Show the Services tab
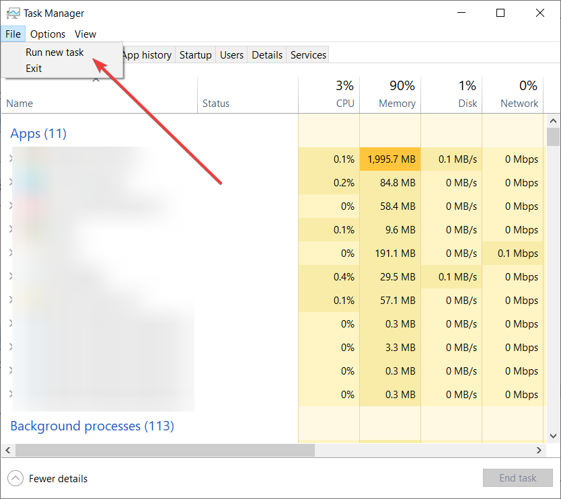 point(308,54)
